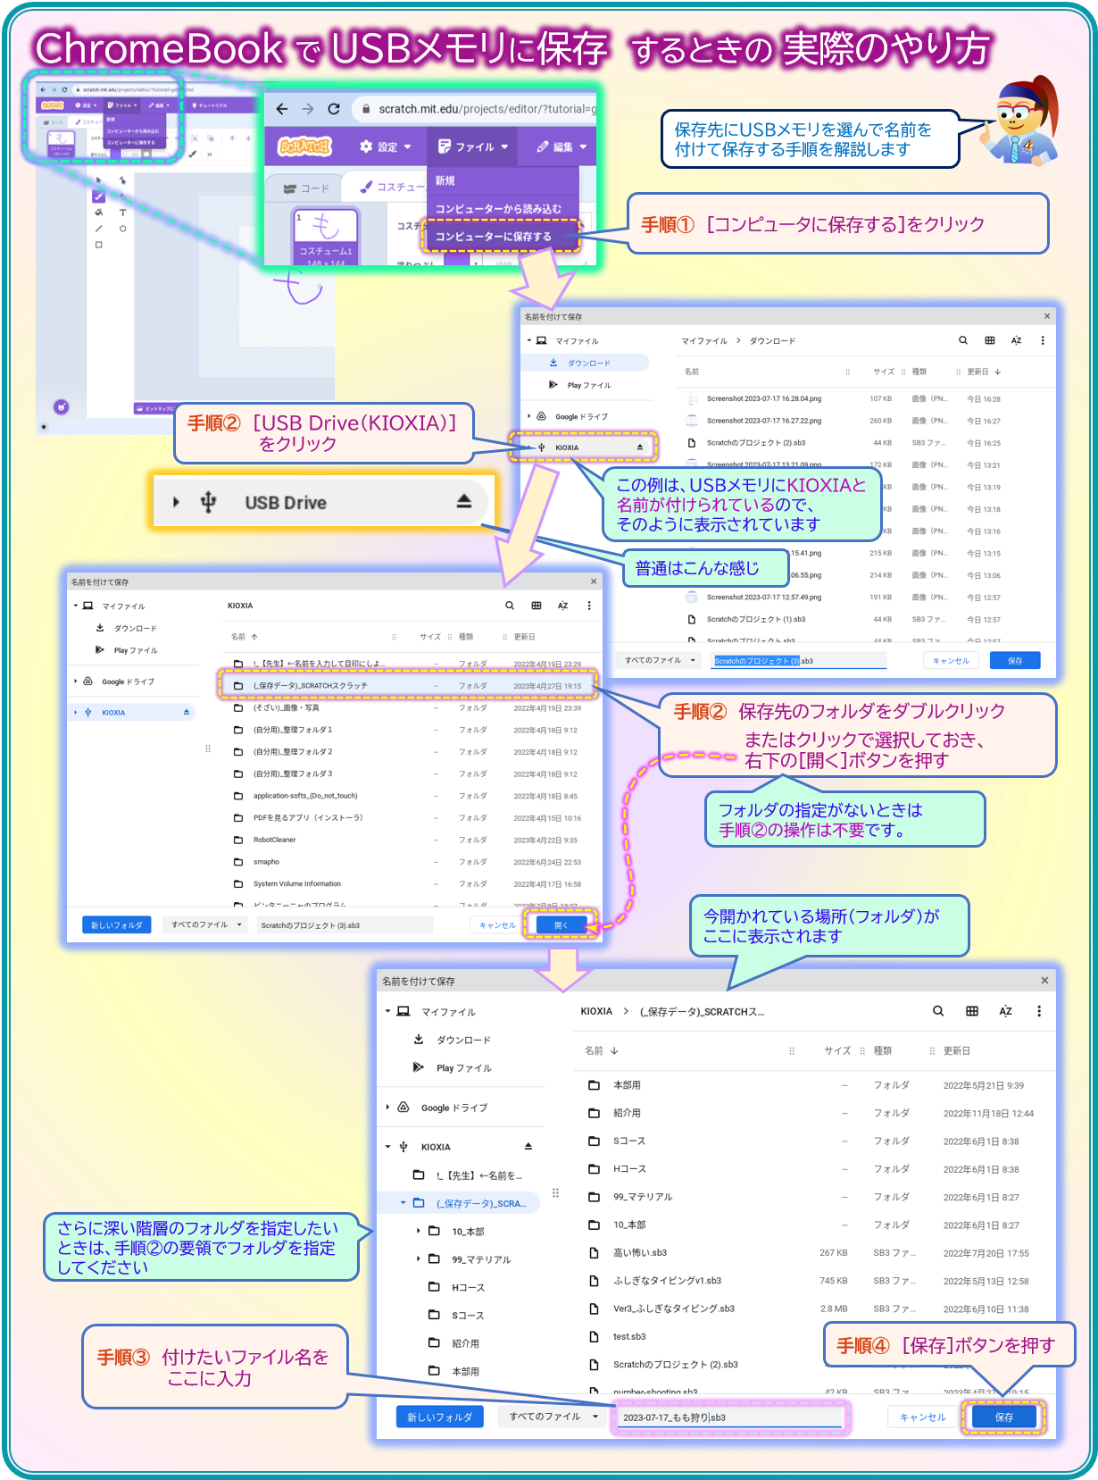Click the filename field containing 2023-07-17_もも狩り.sb3
This screenshot has width=1098, height=1480.
click(x=730, y=1417)
